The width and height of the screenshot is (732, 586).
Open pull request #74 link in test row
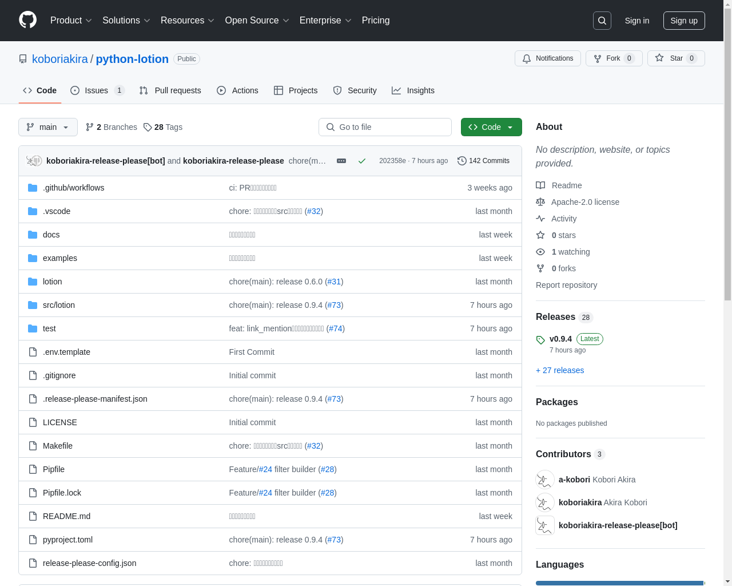coord(336,328)
